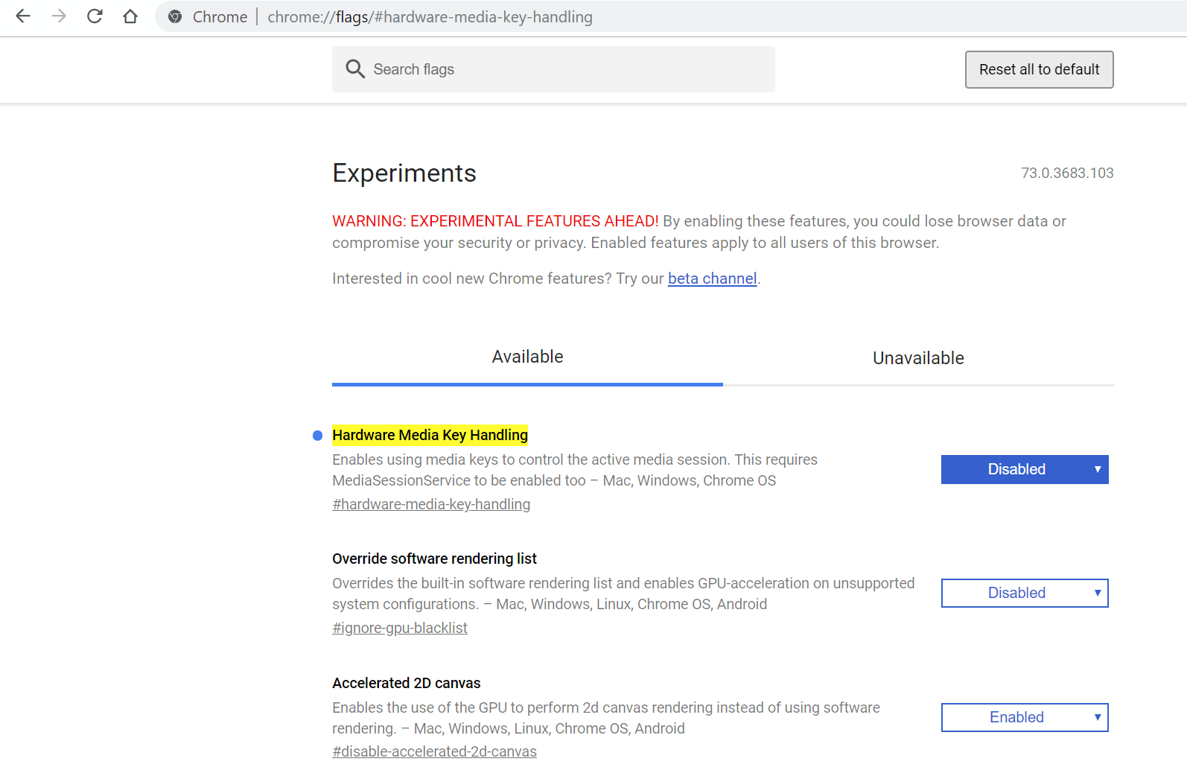1187x776 pixels.
Task: Click the Reset all to default button
Action: [1039, 69]
